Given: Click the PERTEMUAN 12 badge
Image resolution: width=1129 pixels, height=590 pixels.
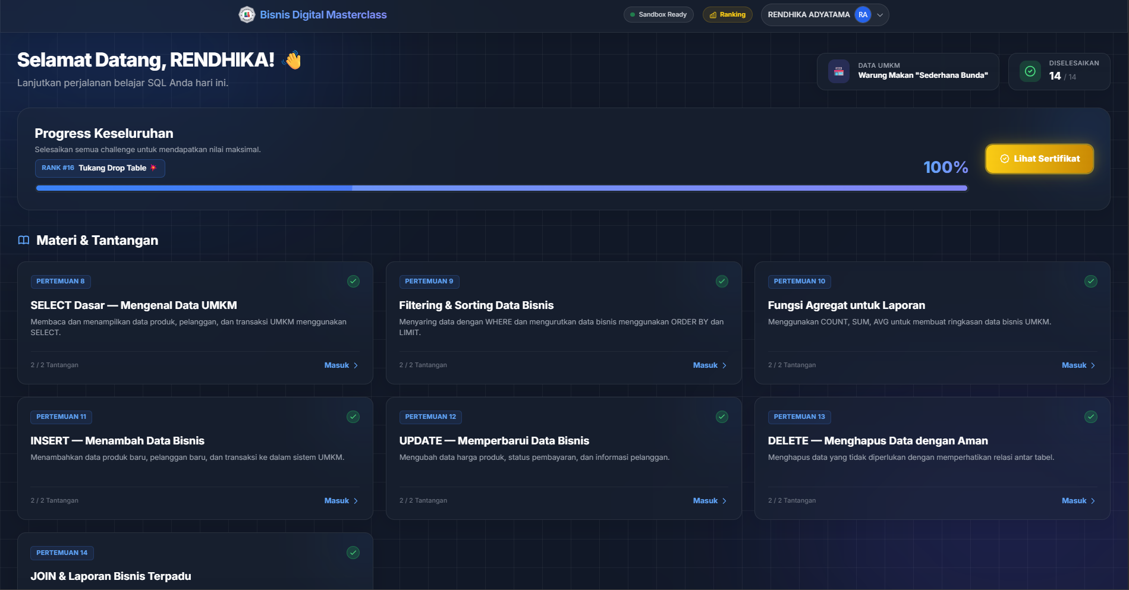Looking at the screenshot, I should (431, 417).
